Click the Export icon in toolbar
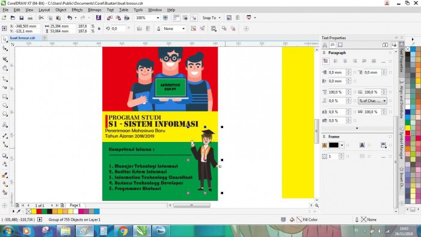 (x=118, y=17)
